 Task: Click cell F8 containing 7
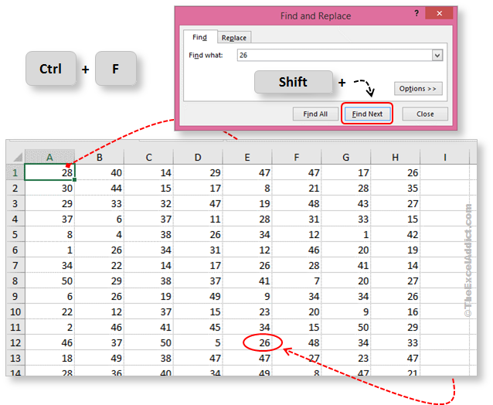tap(297, 281)
